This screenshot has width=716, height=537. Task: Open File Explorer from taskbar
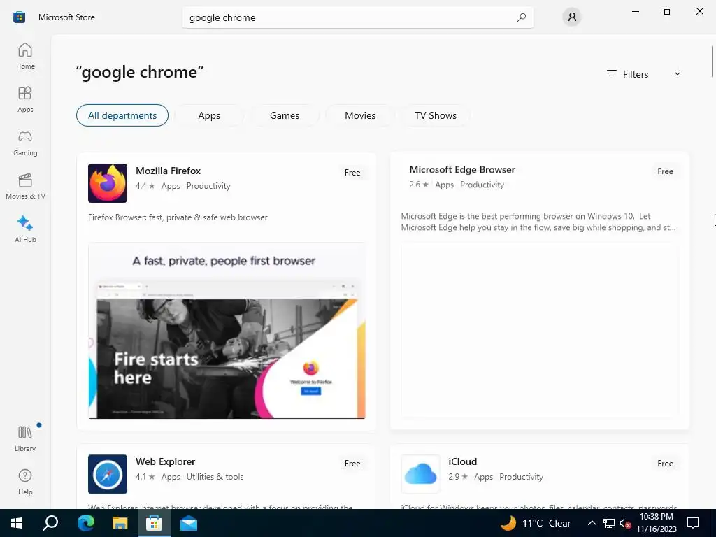(120, 523)
